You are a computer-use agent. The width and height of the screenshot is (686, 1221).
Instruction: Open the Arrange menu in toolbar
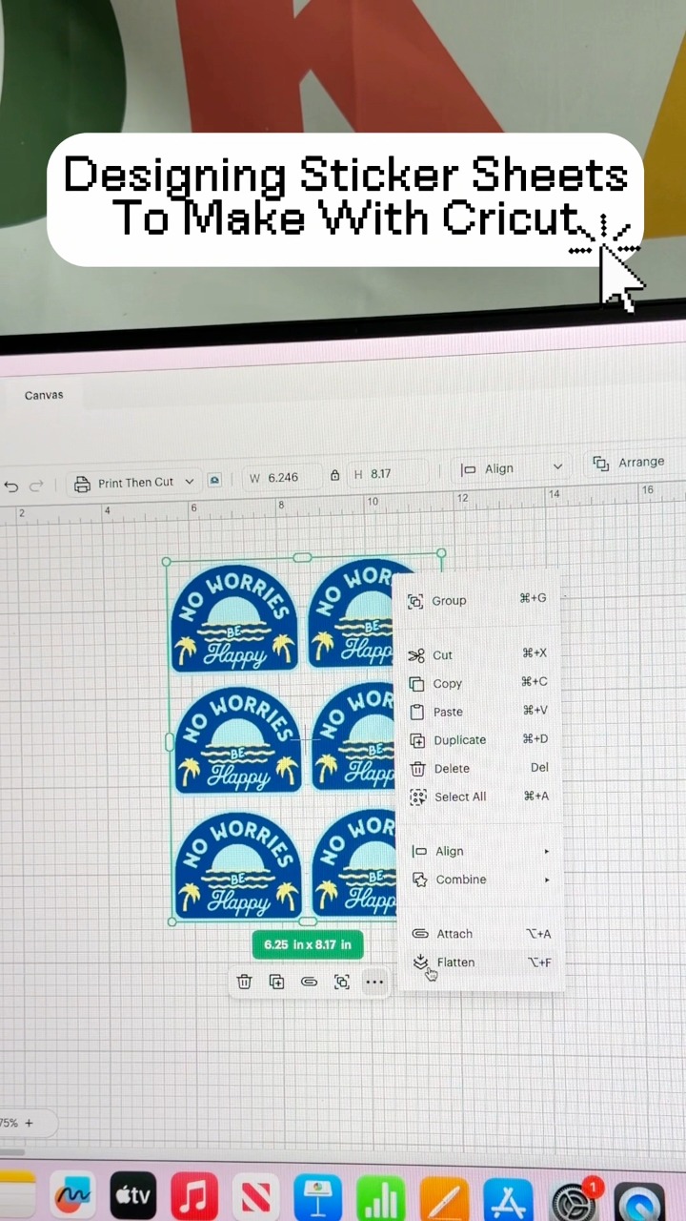(x=629, y=463)
